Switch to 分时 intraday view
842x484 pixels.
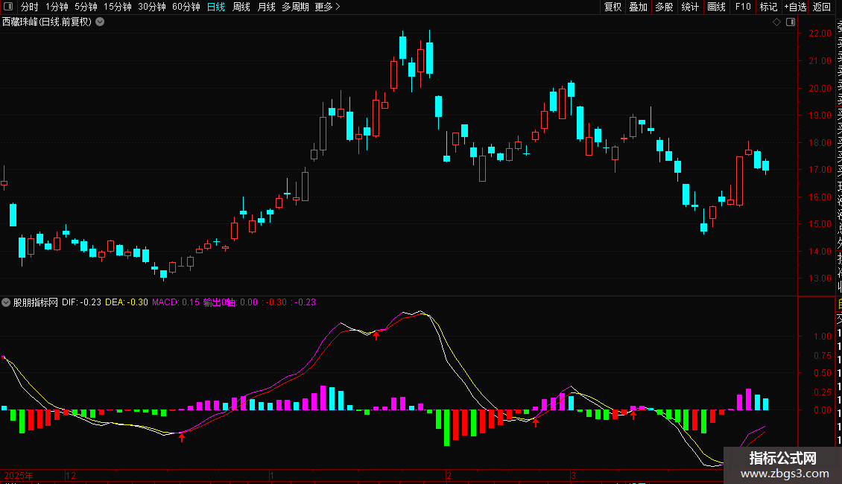pos(30,7)
